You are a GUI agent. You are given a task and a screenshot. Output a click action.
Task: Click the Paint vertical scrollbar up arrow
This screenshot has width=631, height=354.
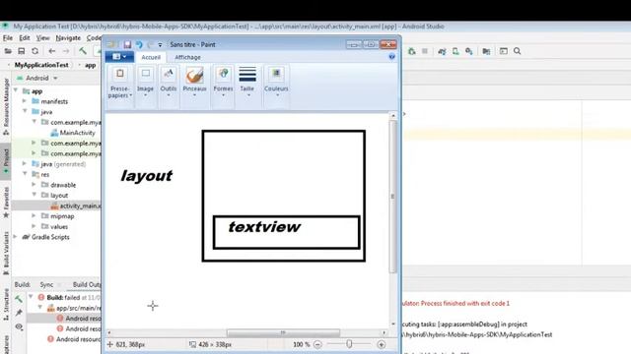(393, 116)
